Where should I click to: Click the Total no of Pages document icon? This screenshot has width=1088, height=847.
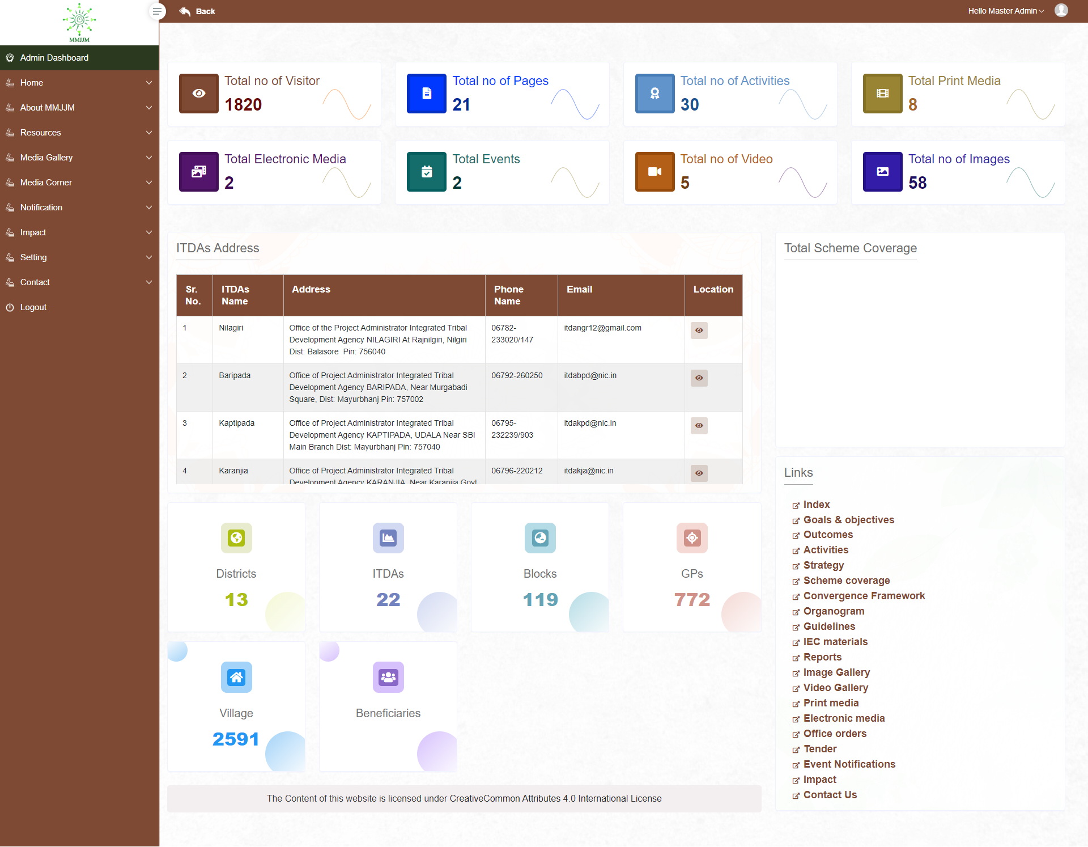(x=427, y=94)
